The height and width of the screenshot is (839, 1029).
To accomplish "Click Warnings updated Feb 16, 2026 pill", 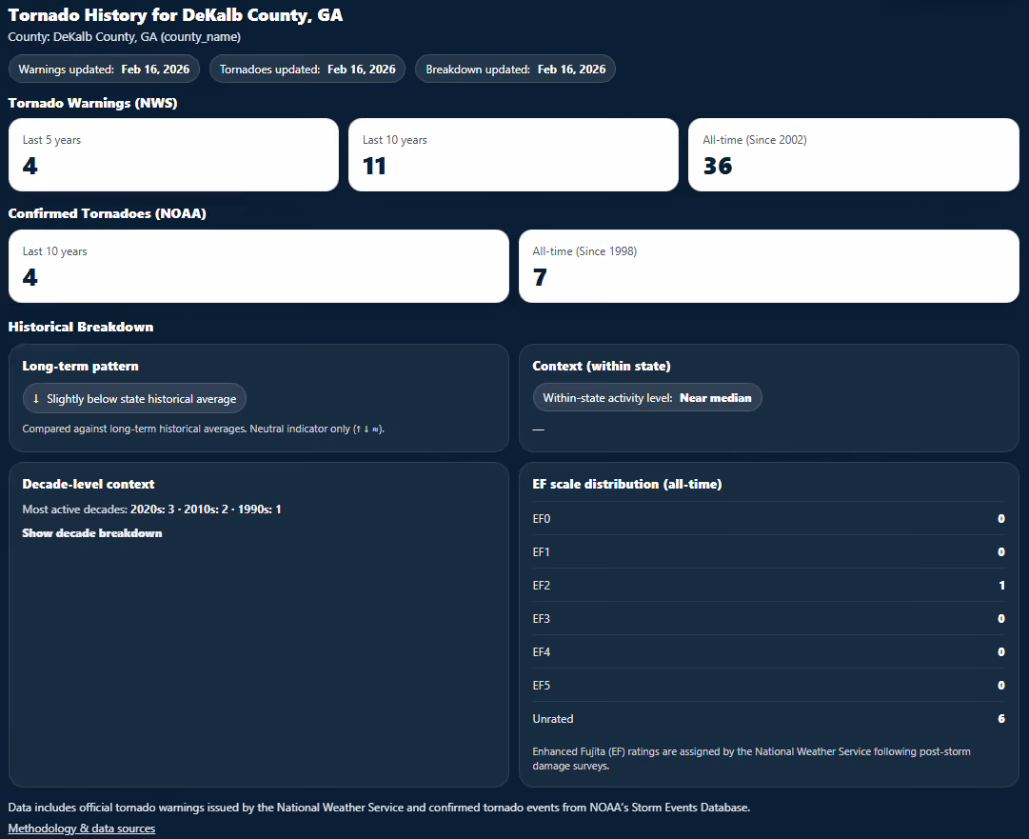I will click(x=104, y=69).
